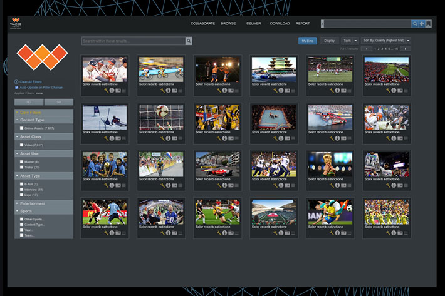Collapse the Asset Use filter group
The width and height of the screenshot is (445, 296).
44,153
